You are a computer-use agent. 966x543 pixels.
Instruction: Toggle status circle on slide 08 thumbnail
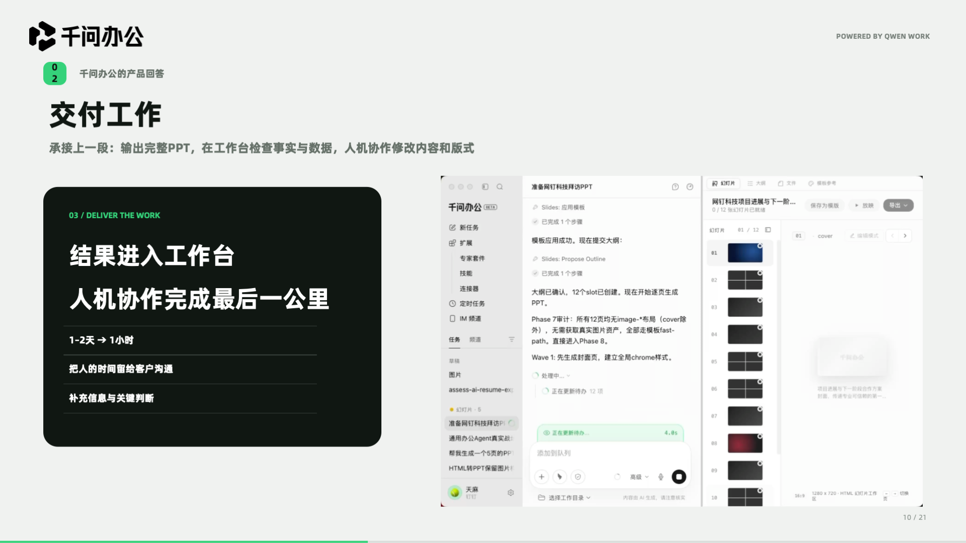pyautogui.click(x=760, y=436)
